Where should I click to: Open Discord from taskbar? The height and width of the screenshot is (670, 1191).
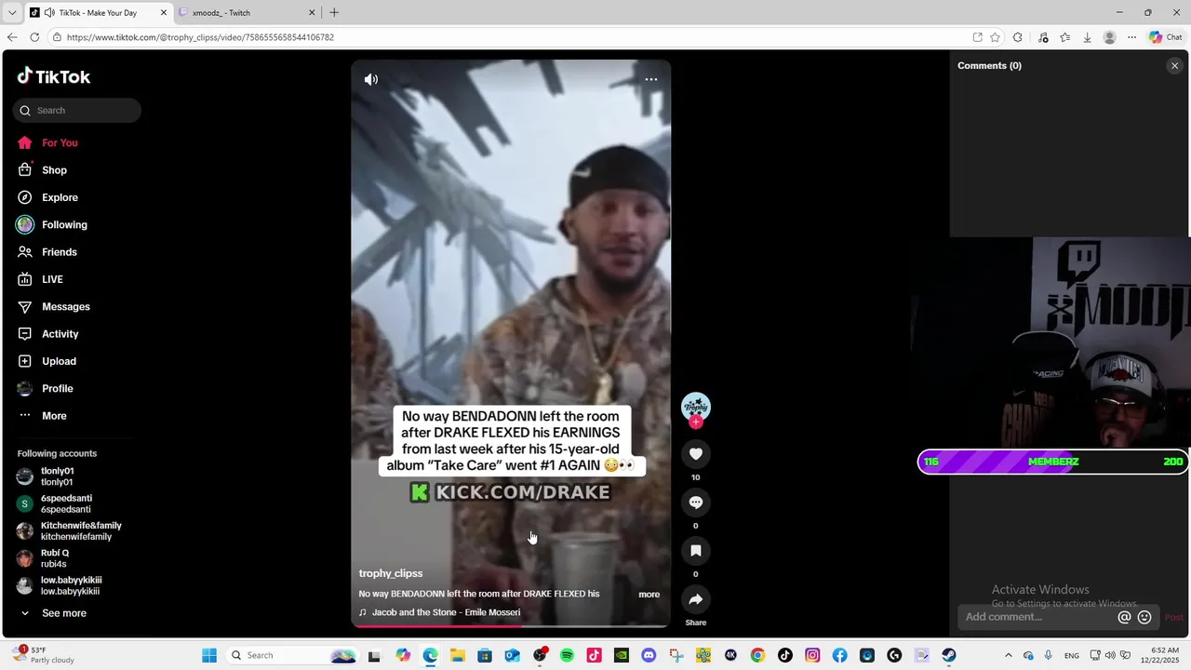[649, 655]
